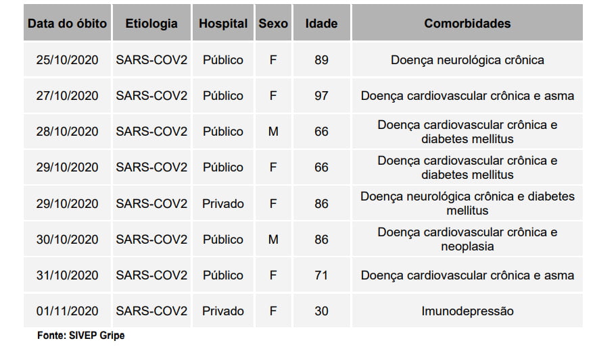Select the "Etiologia" column header
This screenshot has width=595, height=347.
(x=151, y=24)
